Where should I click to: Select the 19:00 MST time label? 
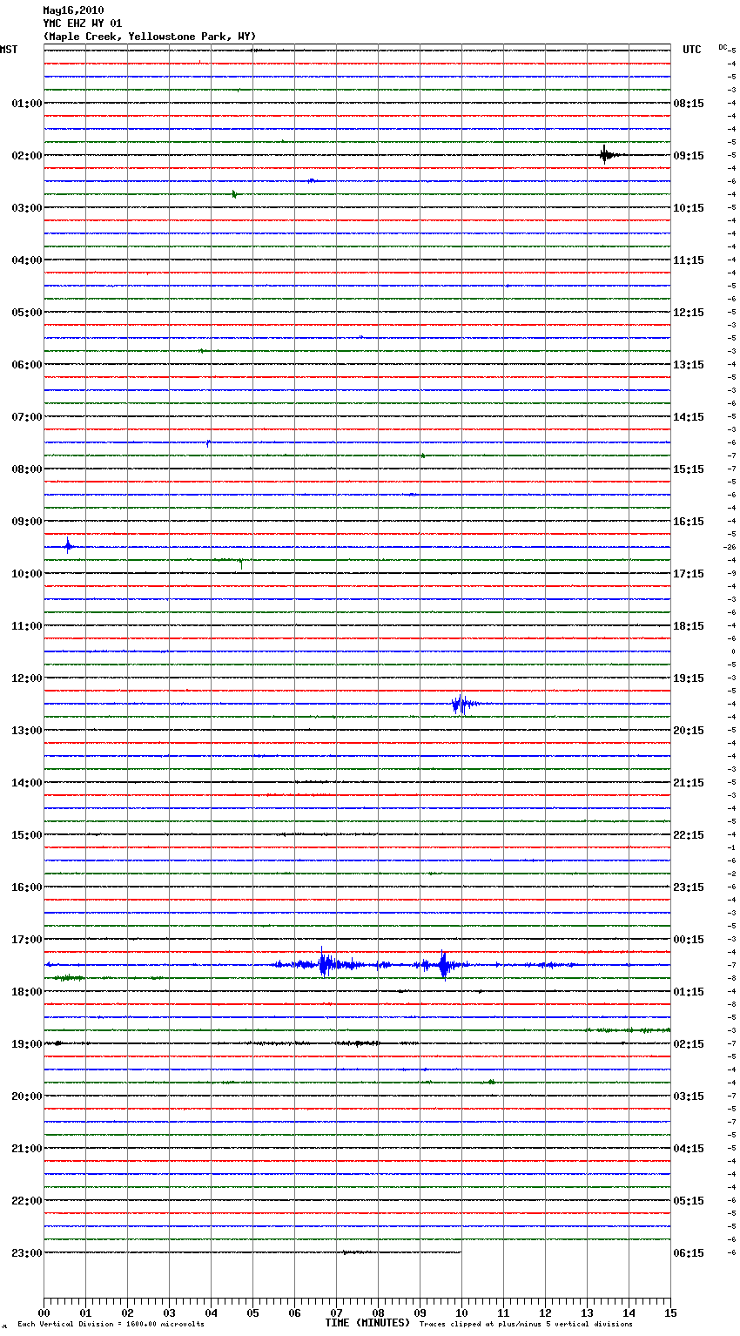click(27, 1043)
